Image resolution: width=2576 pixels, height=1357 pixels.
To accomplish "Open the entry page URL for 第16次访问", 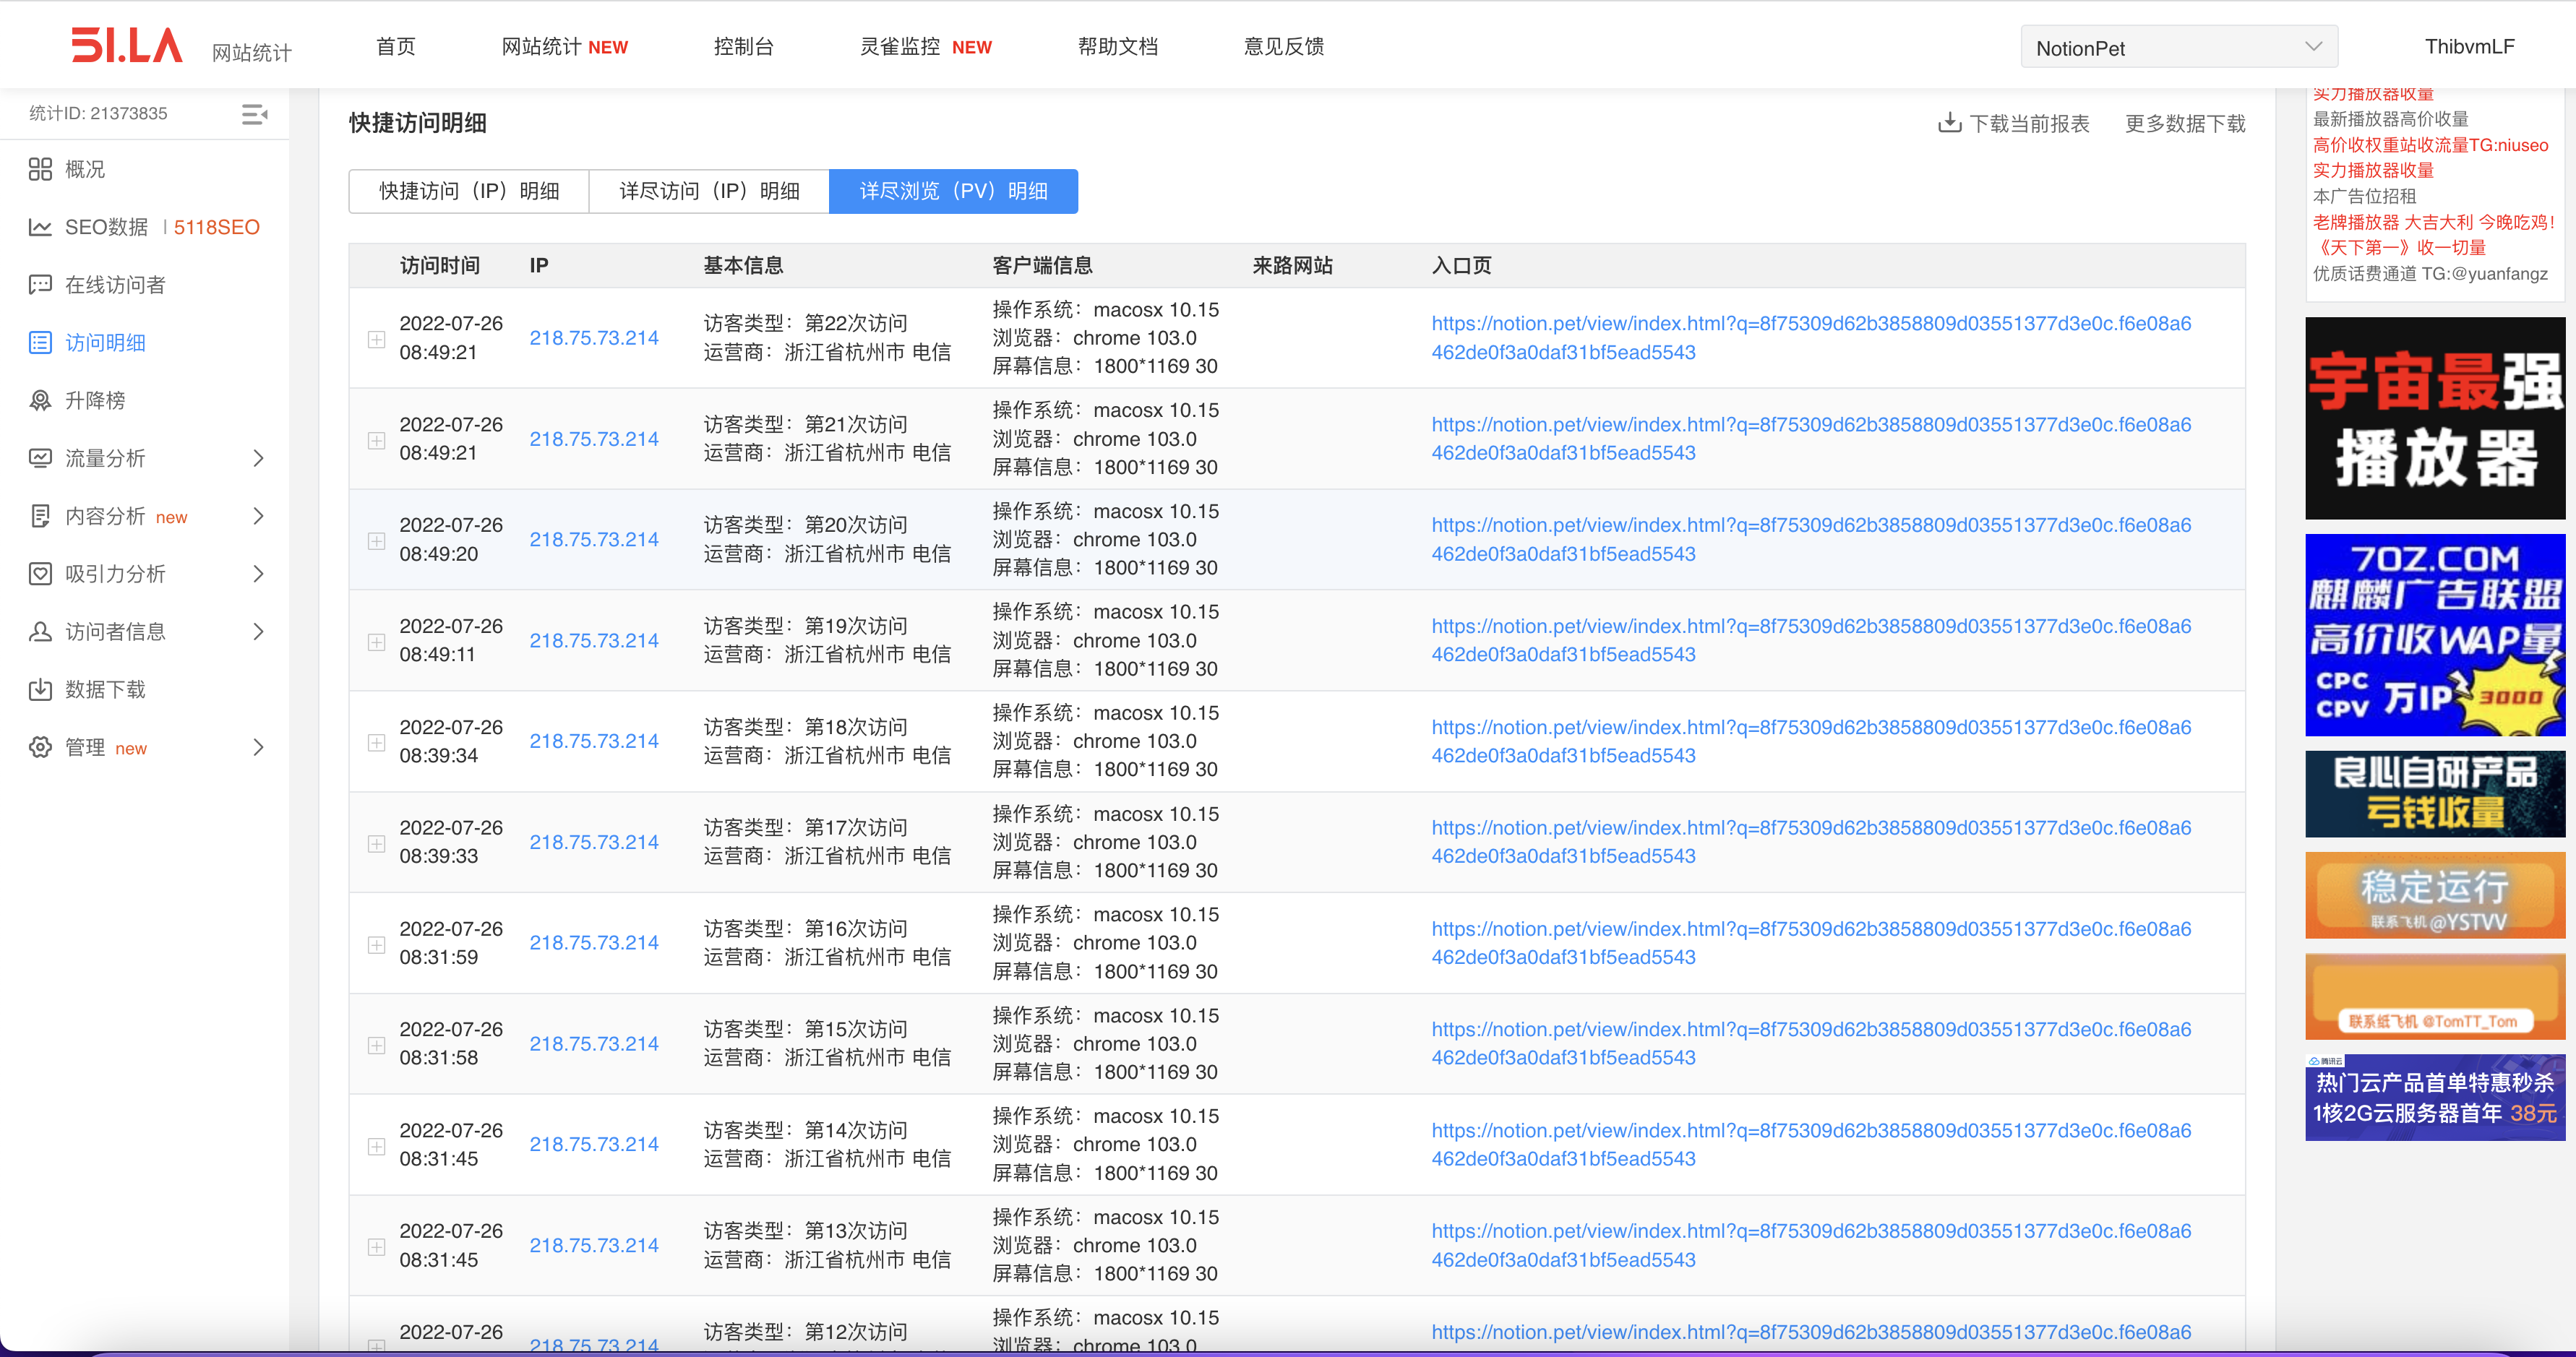I will click(x=1810, y=943).
